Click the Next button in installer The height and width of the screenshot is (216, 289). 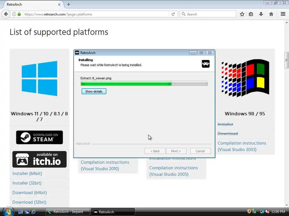point(176,151)
